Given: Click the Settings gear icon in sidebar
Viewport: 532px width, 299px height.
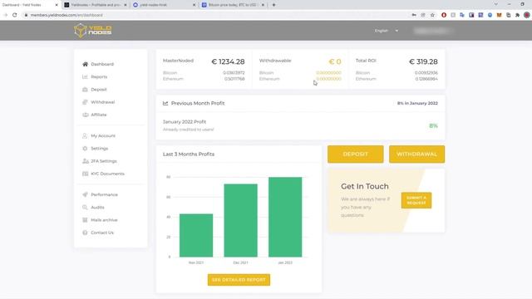Looking at the screenshot, I should tap(85, 149).
